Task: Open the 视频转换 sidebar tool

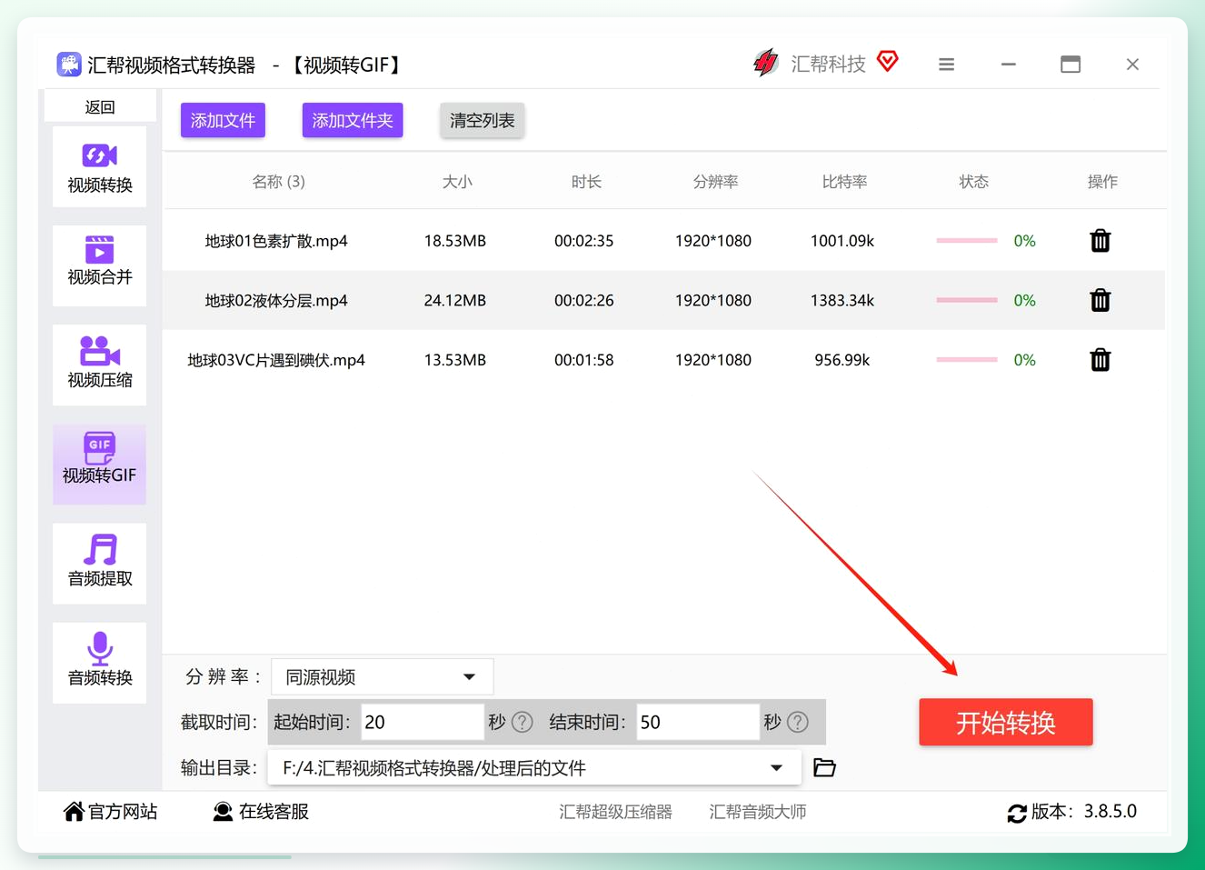Action: pyautogui.click(x=100, y=167)
